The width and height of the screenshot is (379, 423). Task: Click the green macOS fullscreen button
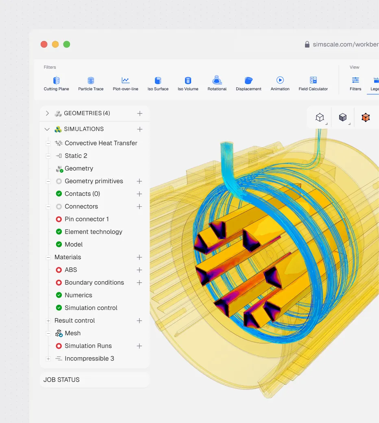(x=67, y=44)
